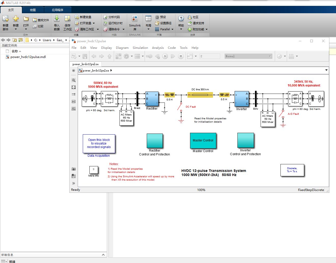Switch to the Plots (绘图) ribbon tab
This screenshot has height=263, width=336.
coord(33,10)
